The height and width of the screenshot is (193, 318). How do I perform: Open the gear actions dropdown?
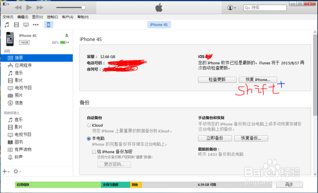[17, 171]
